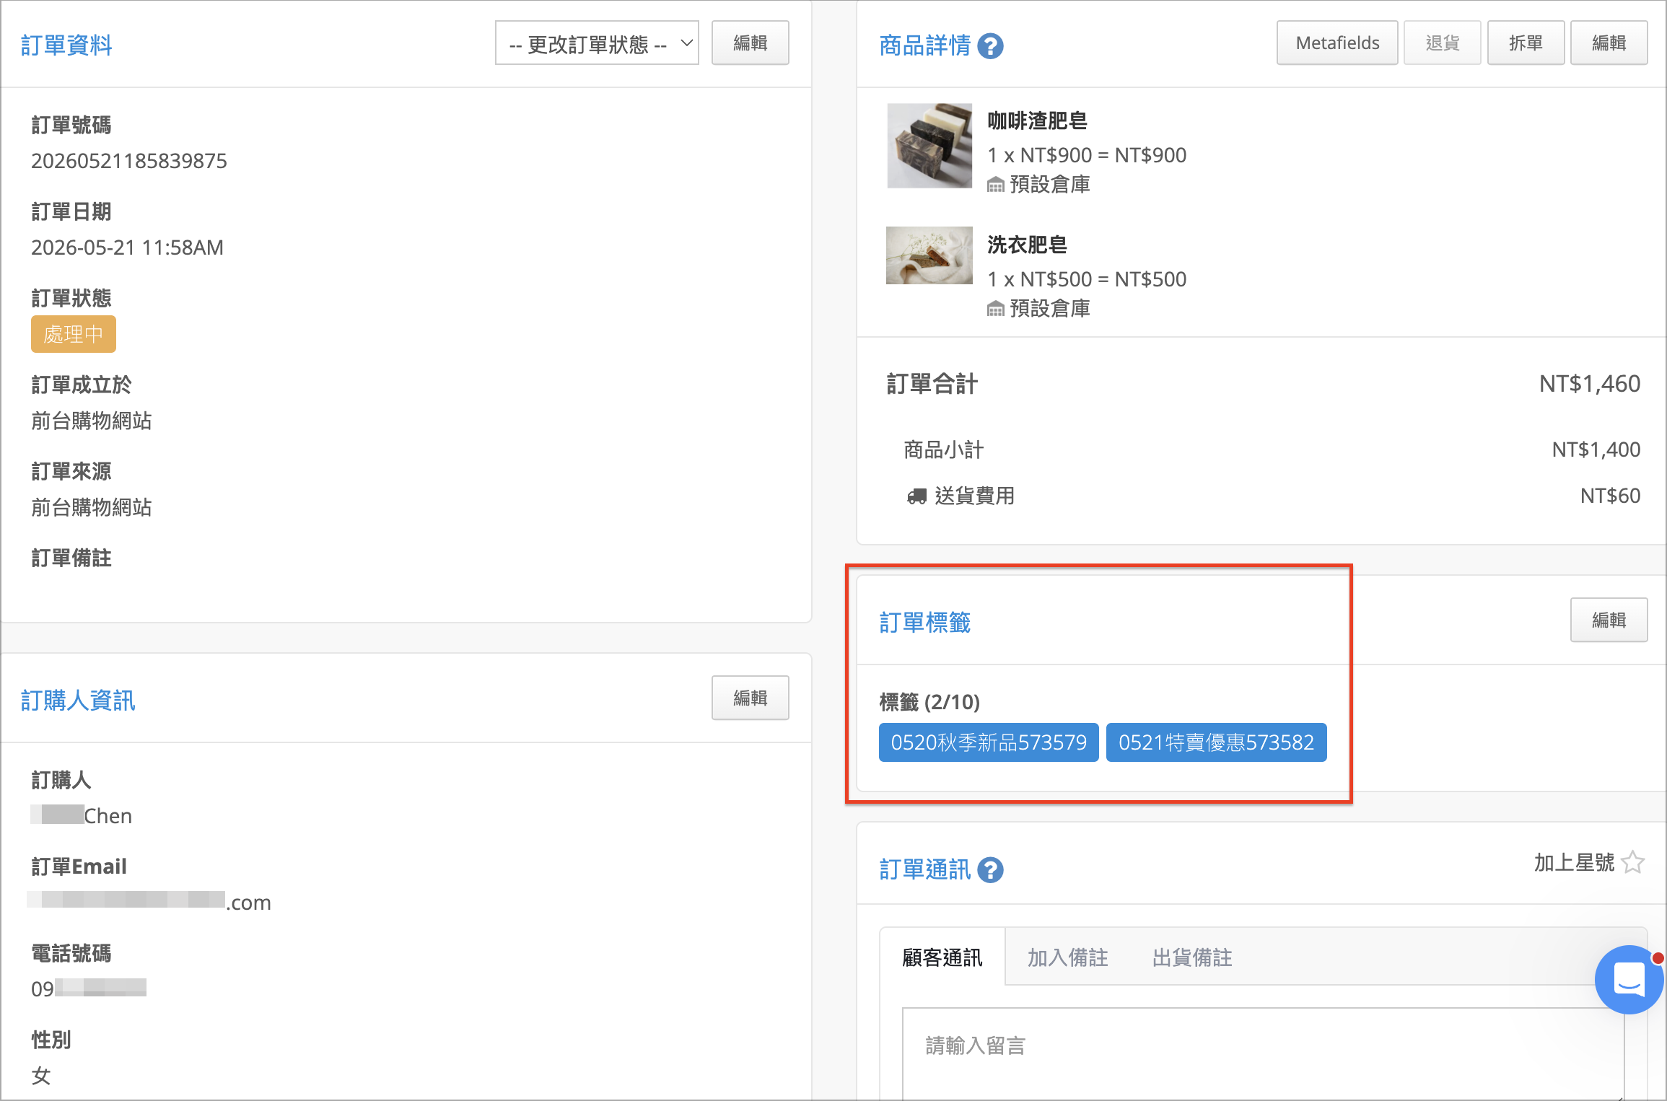Click customer name ending in Chen
Screen dimensions: 1667x1101
[x=82, y=815]
